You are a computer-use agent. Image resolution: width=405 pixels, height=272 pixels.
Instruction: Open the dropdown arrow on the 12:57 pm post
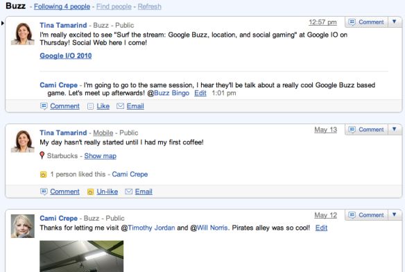tap(395, 22)
